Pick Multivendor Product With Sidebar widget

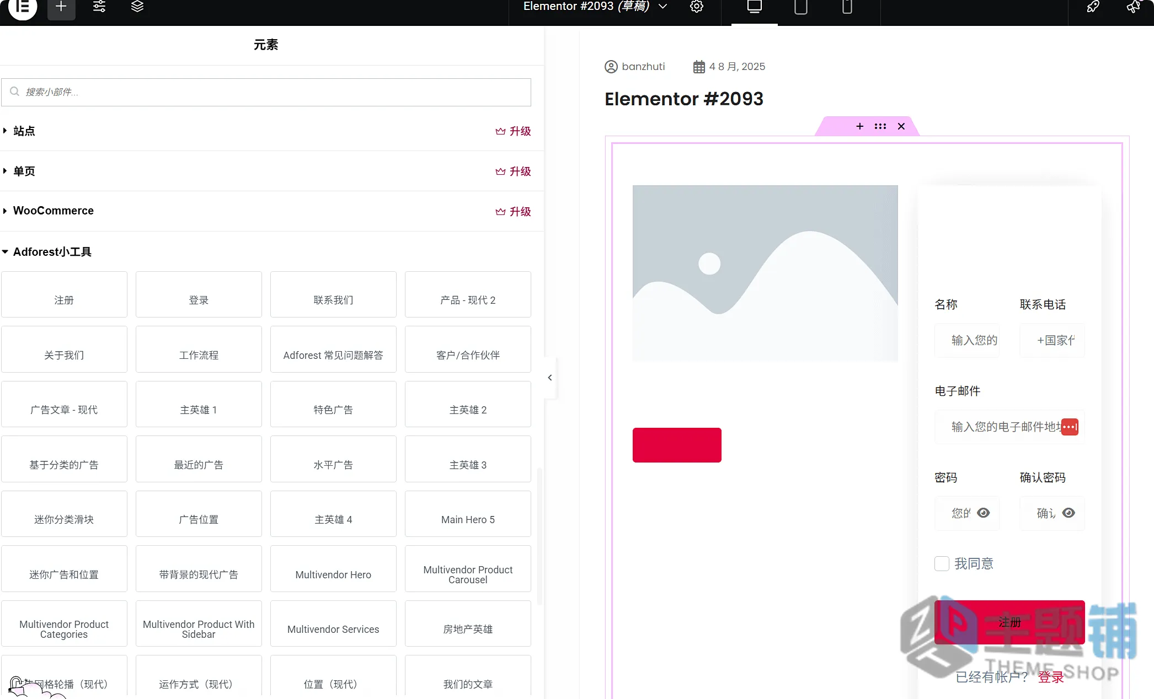[x=199, y=623]
